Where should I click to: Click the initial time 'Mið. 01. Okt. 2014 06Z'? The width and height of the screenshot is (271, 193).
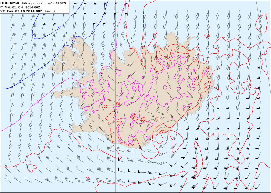click(22, 7)
